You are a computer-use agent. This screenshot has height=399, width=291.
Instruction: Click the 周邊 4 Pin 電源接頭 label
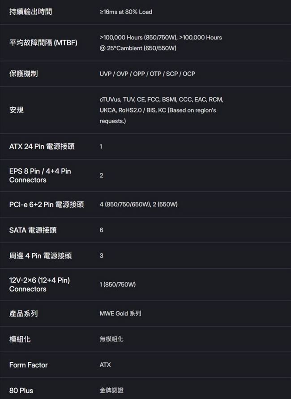pyautogui.click(x=40, y=256)
